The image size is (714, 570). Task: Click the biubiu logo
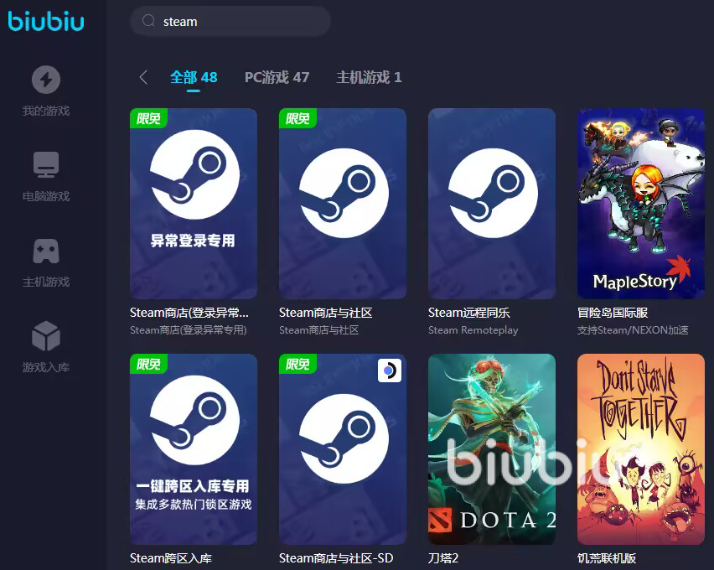[x=46, y=21]
